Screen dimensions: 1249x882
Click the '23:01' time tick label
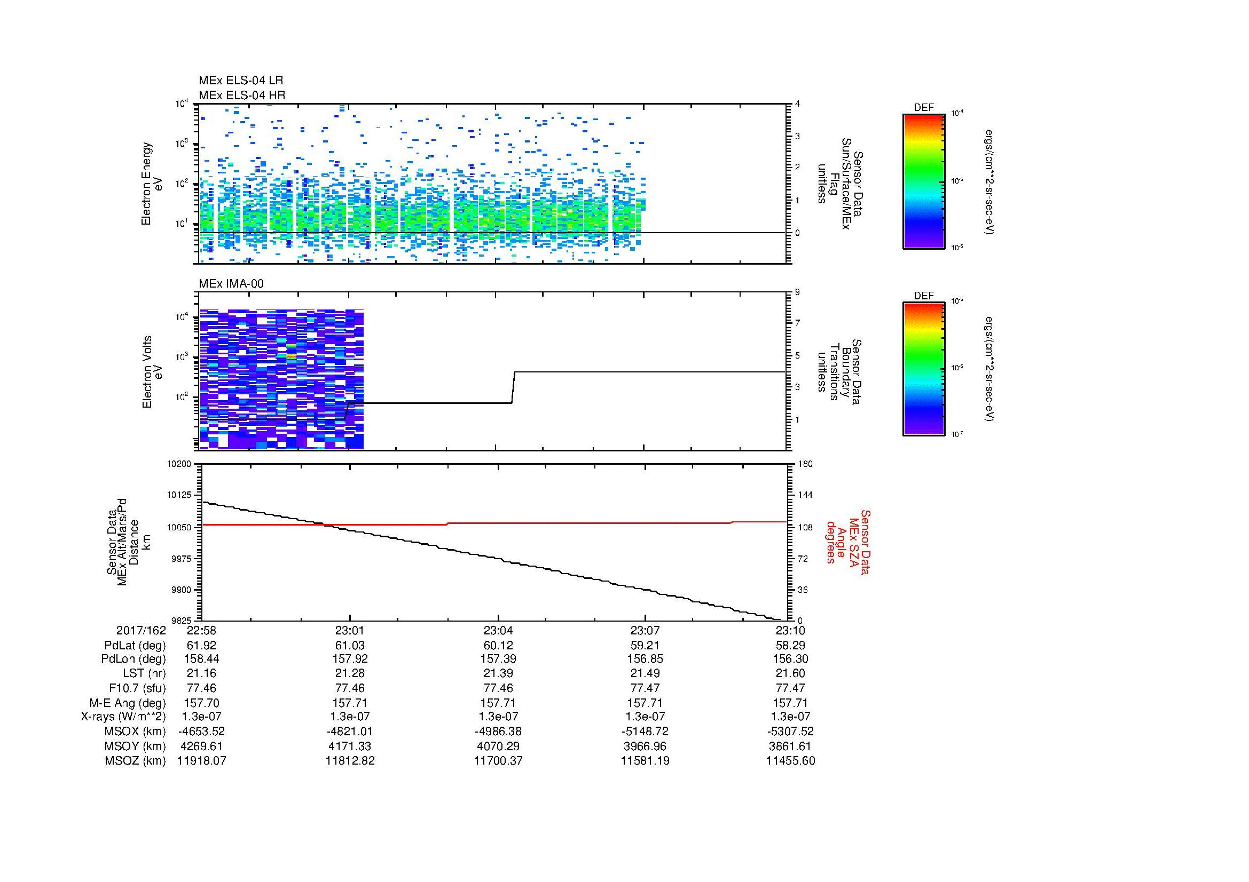click(x=350, y=630)
